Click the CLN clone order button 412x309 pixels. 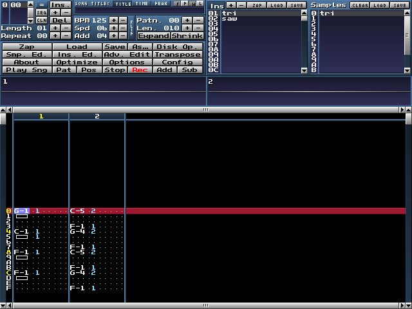click(41, 20)
